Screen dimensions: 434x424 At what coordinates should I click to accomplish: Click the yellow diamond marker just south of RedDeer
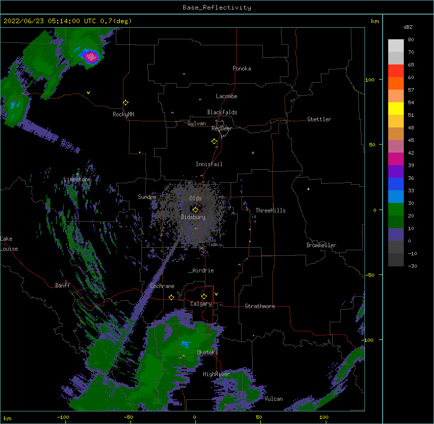214,142
